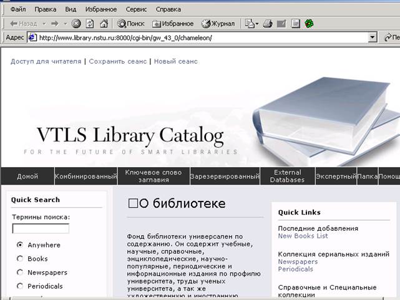Click the Сохранить сеанс link

click(118, 61)
